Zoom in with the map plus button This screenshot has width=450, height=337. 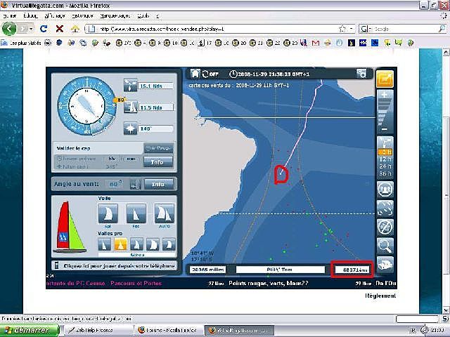point(385,94)
